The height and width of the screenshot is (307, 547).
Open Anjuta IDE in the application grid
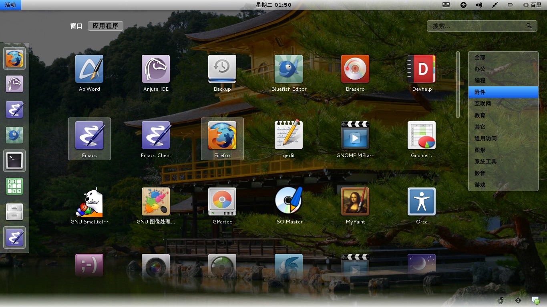pyautogui.click(x=156, y=73)
